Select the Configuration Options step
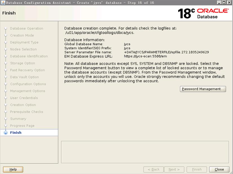The height and width of the screenshot is (174, 233). (28, 84)
